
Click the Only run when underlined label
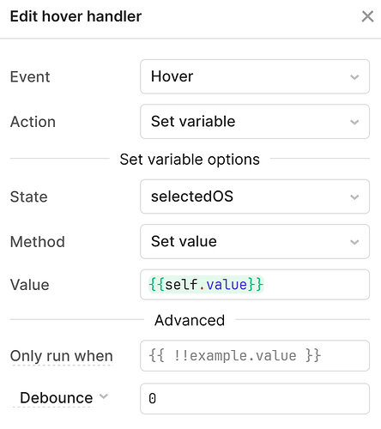coord(62,356)
